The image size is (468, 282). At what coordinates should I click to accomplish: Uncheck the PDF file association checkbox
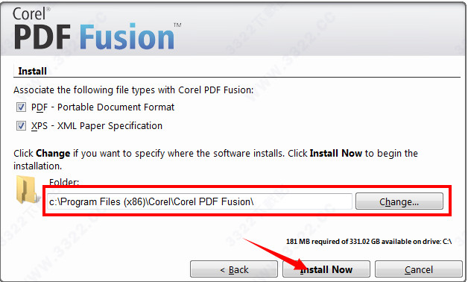[x=21, y=107]
